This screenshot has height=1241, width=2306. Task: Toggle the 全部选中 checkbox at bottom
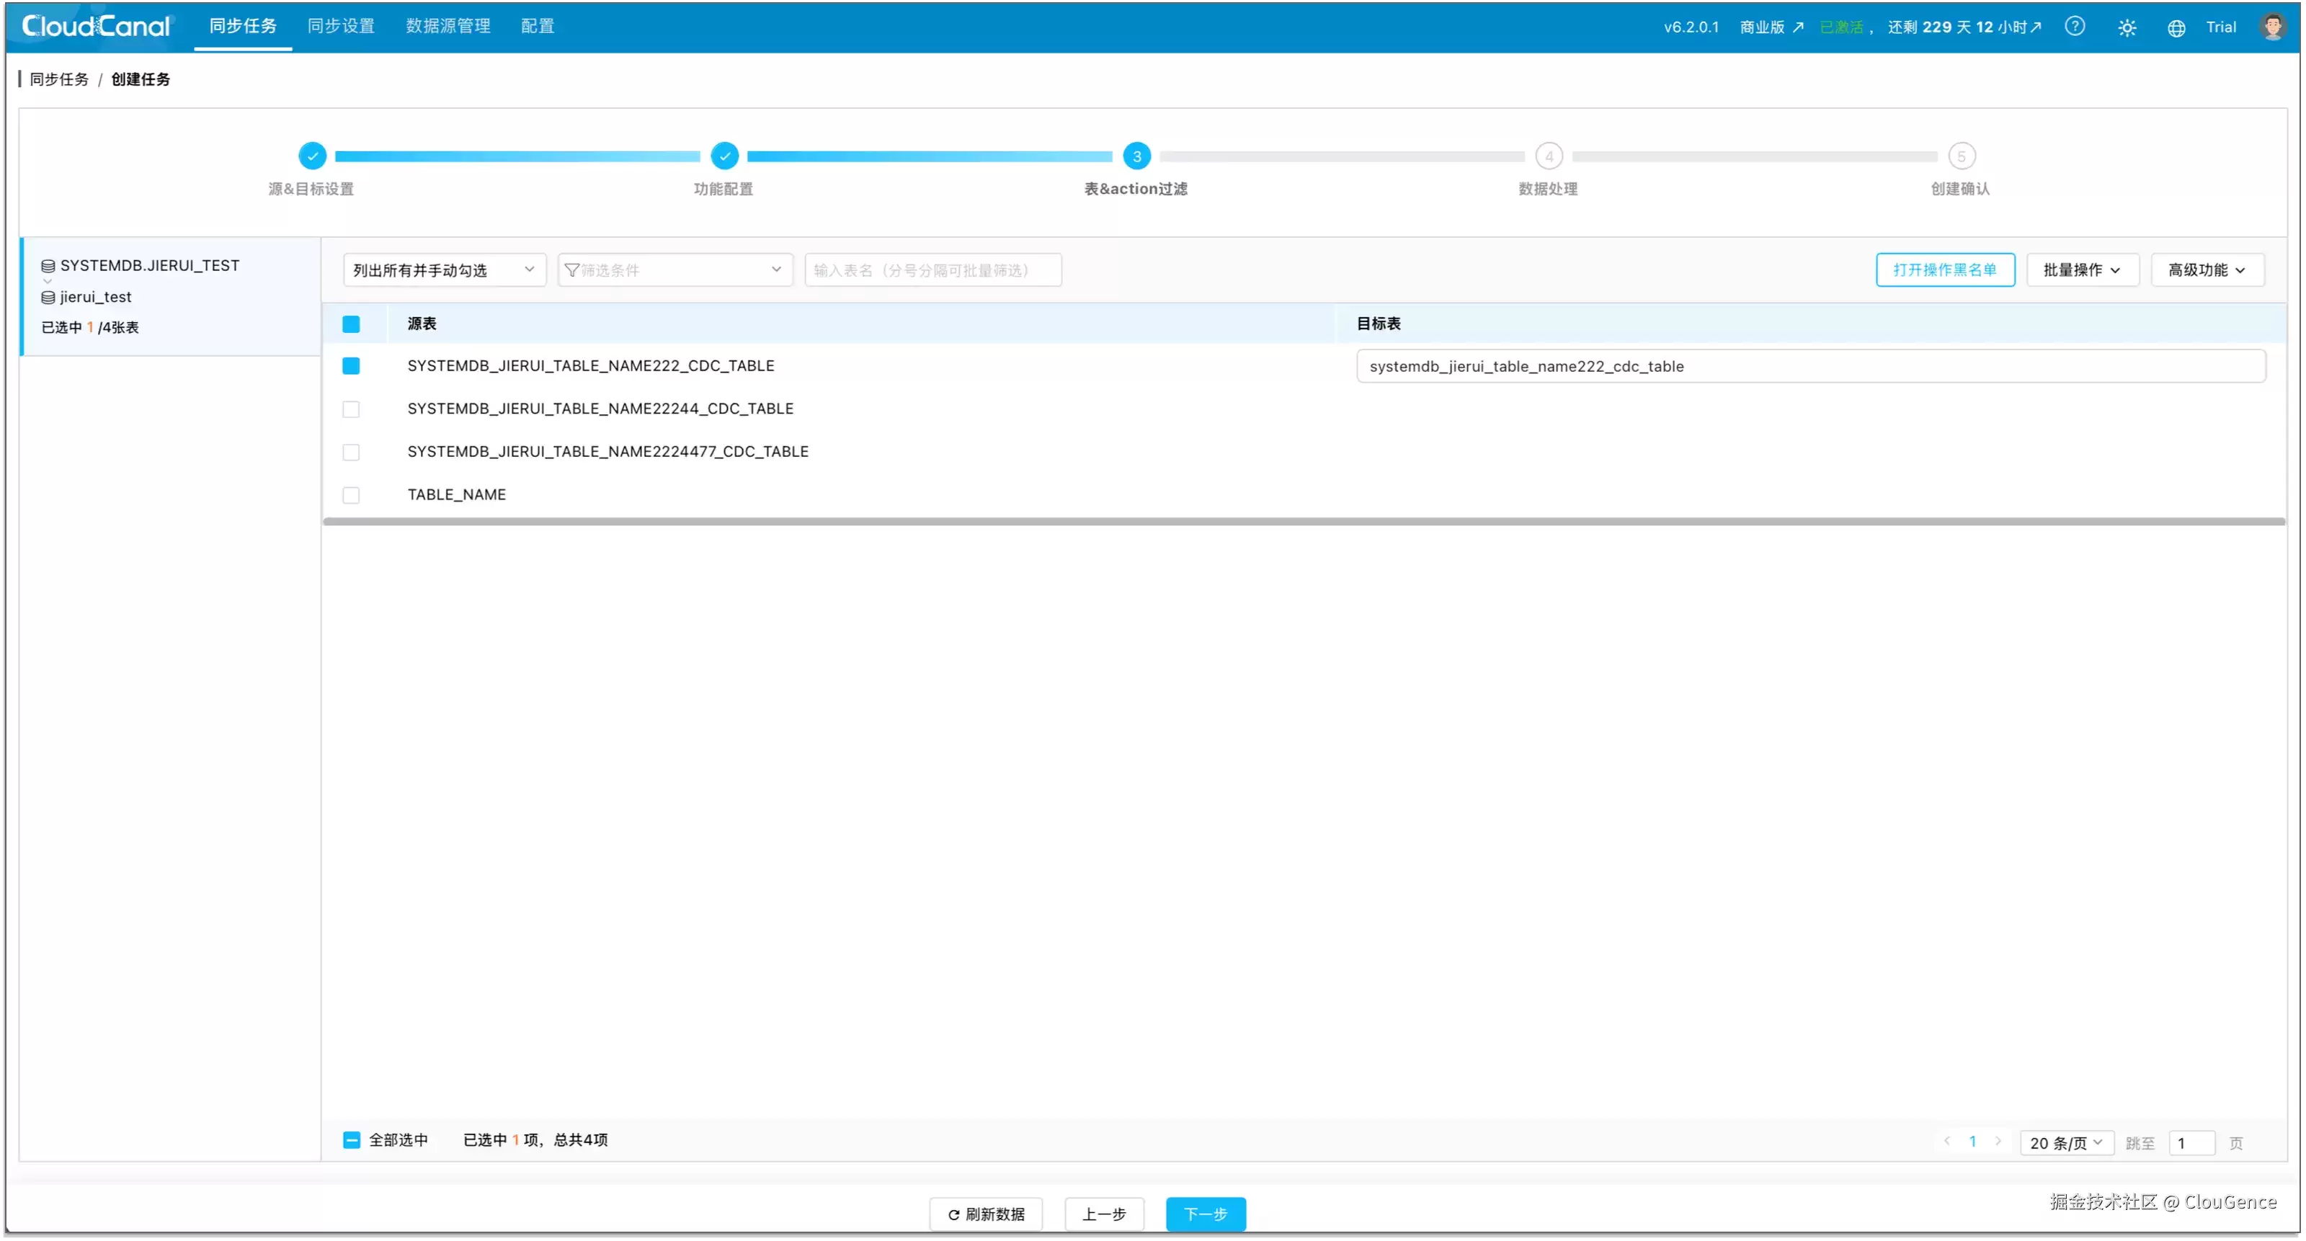tap(351, 1140)
